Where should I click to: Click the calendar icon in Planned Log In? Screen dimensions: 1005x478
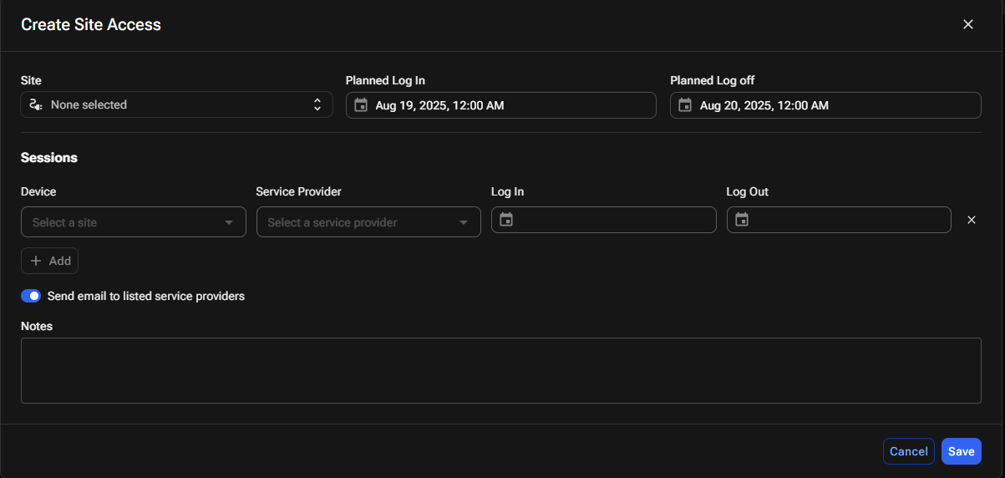click(x=361, y=105)
